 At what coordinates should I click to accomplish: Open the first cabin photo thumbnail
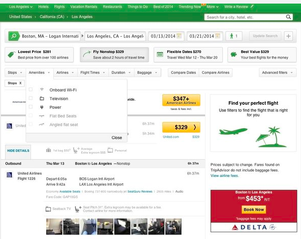pyautogui.click(x=54, y=226)
